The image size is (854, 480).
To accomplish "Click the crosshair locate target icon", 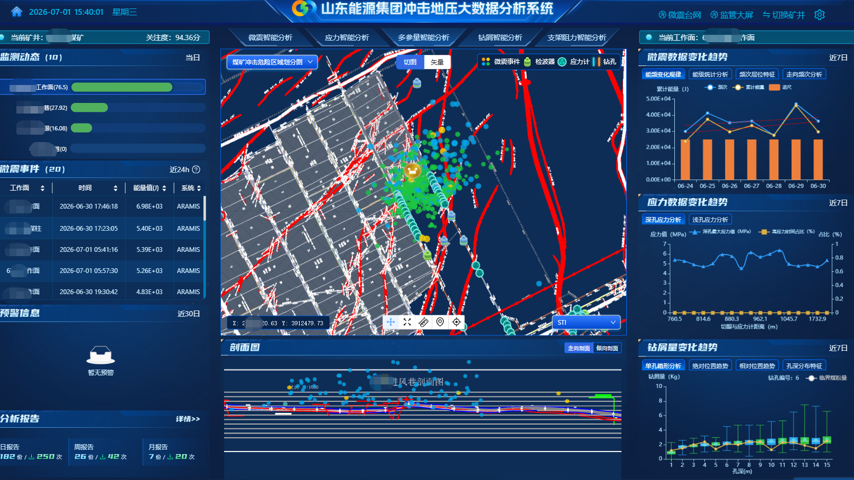I will point(457,322).
